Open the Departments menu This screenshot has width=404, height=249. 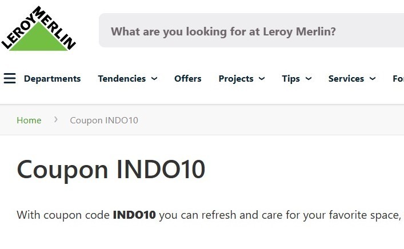(x=52, y=79)
